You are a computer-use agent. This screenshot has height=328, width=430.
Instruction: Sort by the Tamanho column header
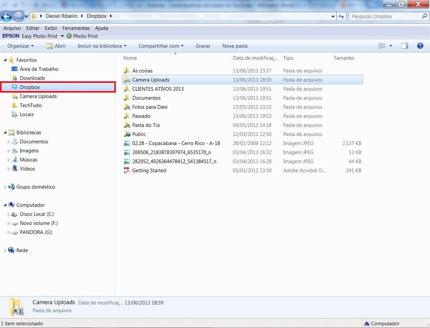click(x=348, y=58)
